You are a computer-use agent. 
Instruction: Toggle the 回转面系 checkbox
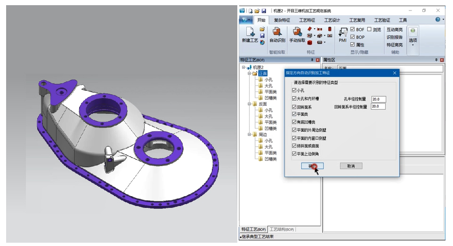[x=294, y=107]
